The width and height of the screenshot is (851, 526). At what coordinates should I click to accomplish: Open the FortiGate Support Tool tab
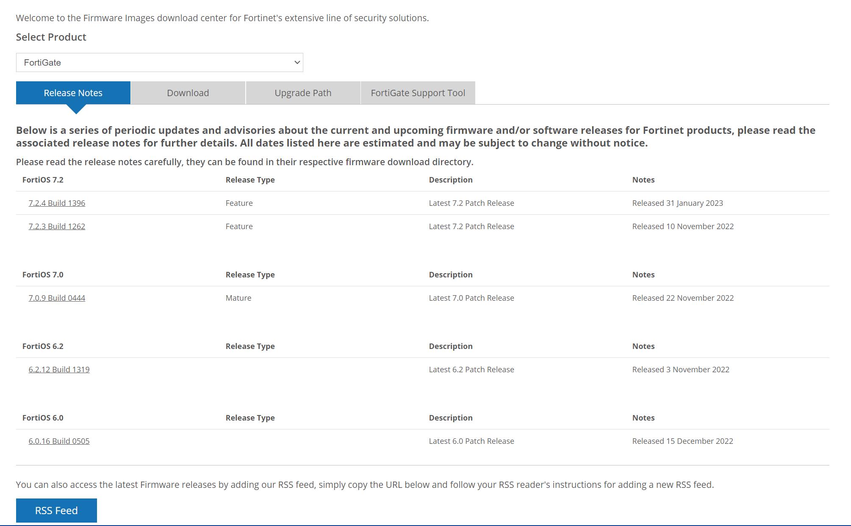point(418,93)
